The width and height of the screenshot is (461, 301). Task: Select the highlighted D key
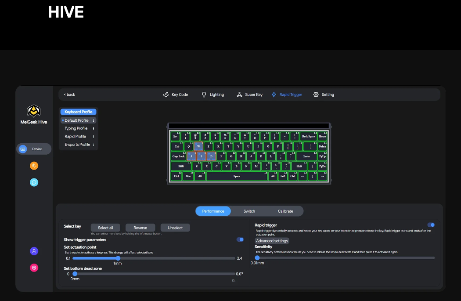(x=211, y=156)
